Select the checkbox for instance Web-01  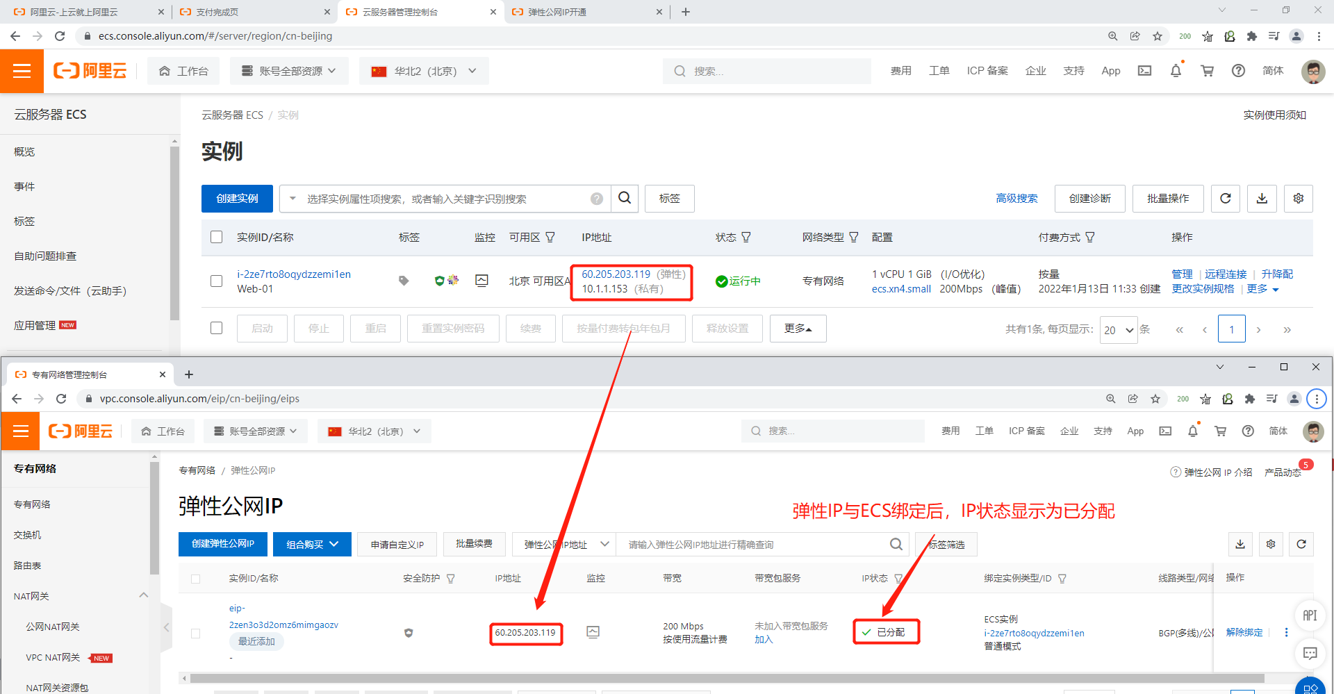click(x=217, y=281)
